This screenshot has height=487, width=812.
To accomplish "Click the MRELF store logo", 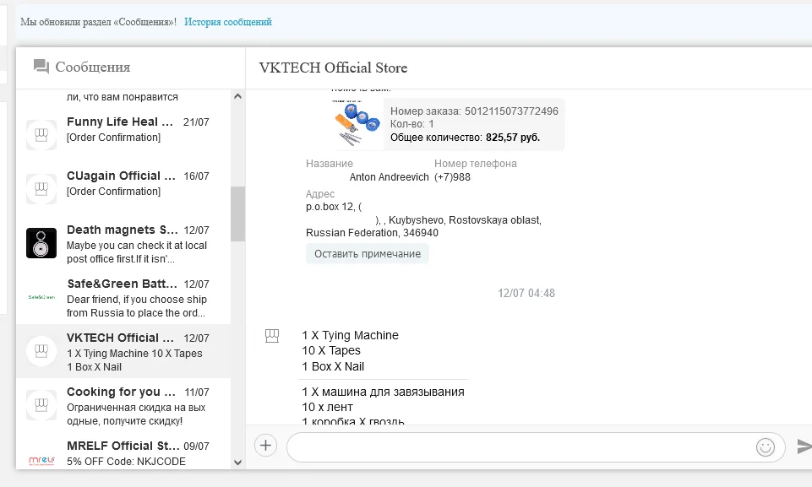I will tap(41, 460).
